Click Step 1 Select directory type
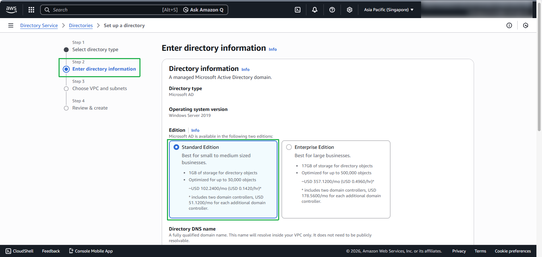The width and height of the screenshot is (542, 257). pos(95,50)
